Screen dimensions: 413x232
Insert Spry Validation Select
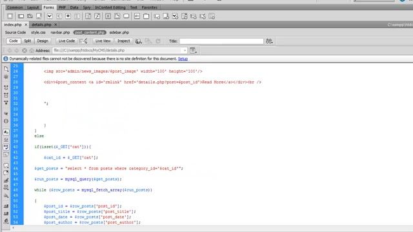(x=185, y=16)
